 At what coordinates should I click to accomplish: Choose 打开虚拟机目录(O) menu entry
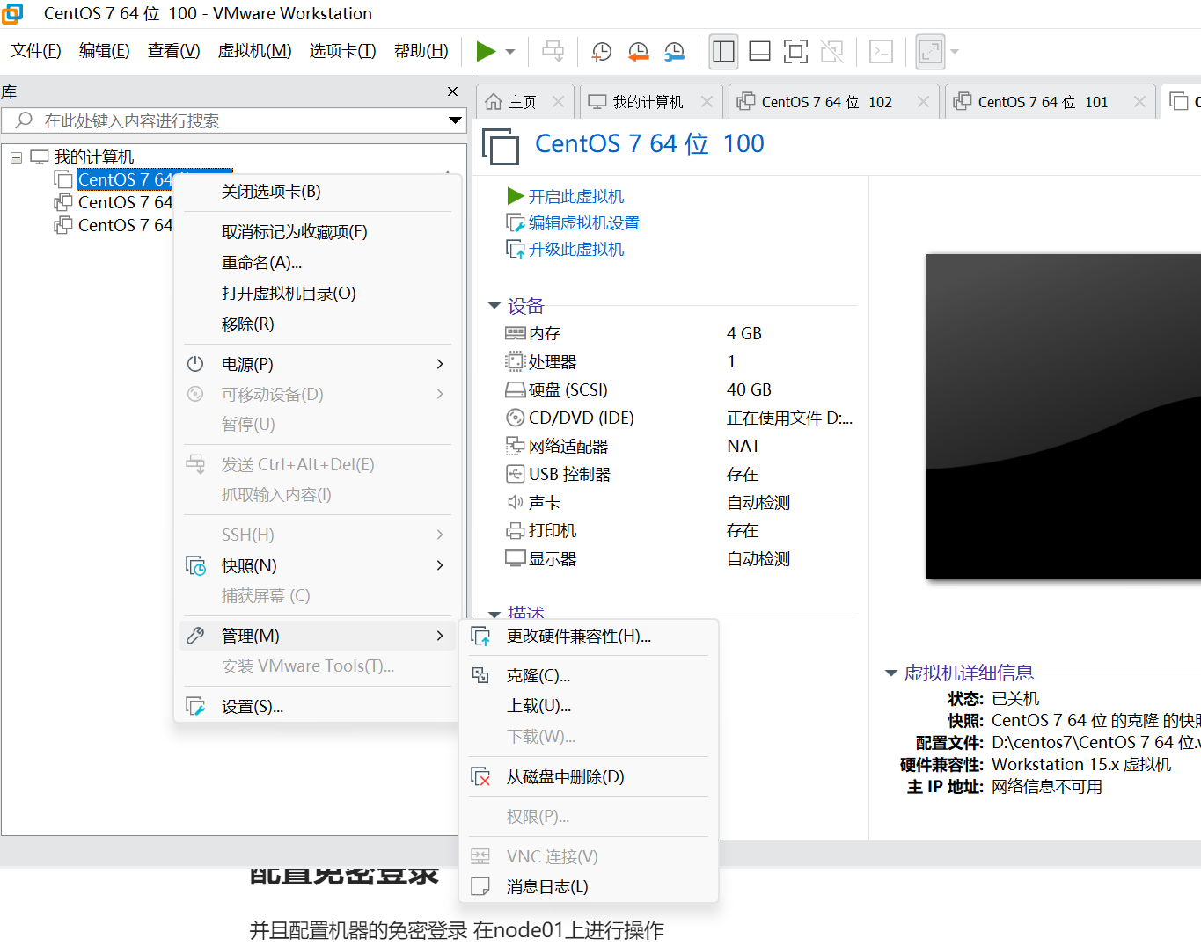tap(318, 294)
